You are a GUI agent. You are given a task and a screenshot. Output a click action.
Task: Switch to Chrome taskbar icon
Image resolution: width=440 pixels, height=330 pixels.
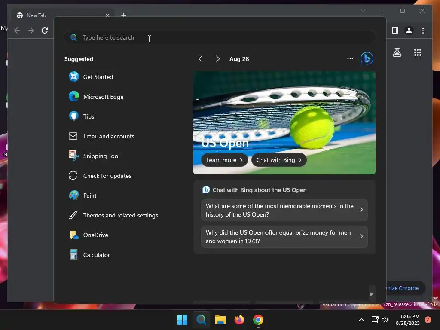click(258, 320)
